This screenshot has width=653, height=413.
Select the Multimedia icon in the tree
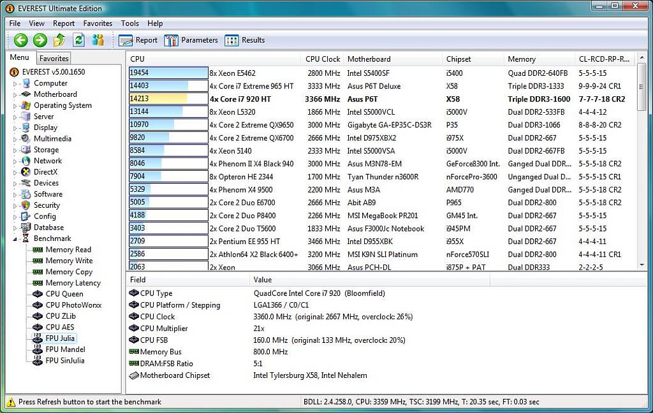point(26,139)
